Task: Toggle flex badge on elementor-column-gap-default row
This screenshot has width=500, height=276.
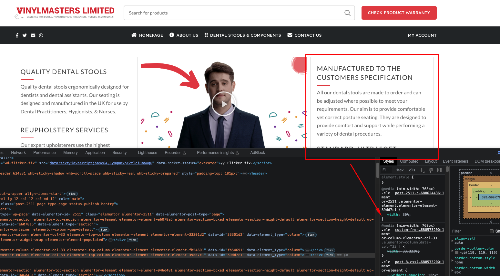Action: point(104,230)
